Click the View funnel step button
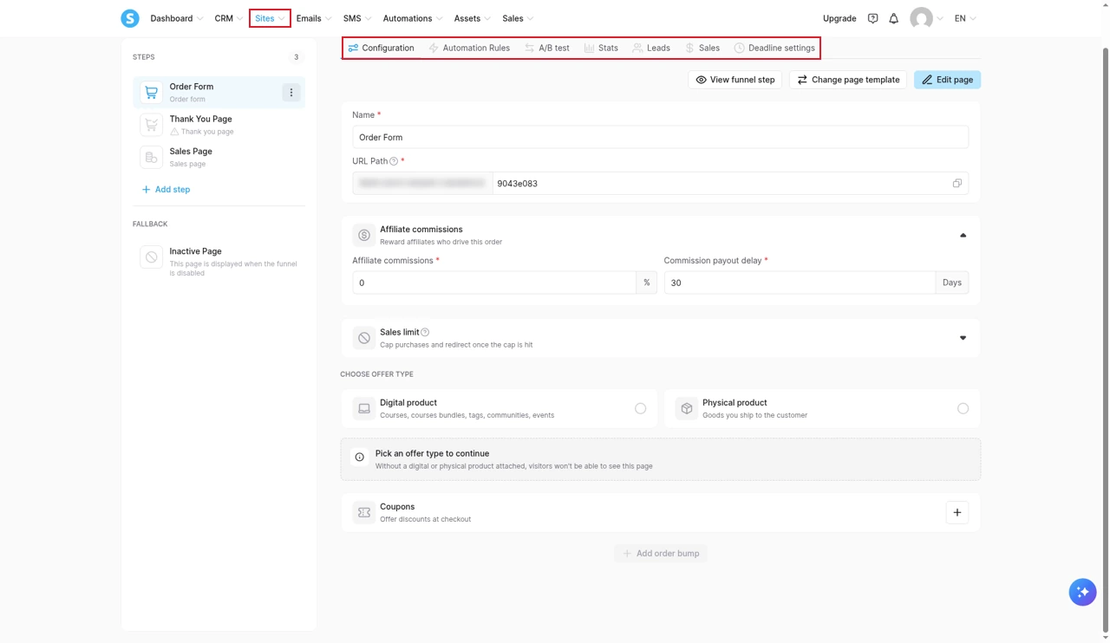Screen dimensions: 1110x643 pos(735,80)
